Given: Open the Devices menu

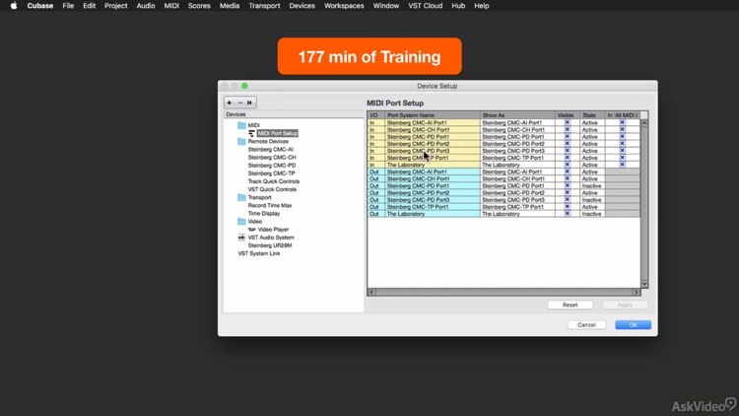Looking at the screenshot, I should pyautogui.click(x=302, y=6).
